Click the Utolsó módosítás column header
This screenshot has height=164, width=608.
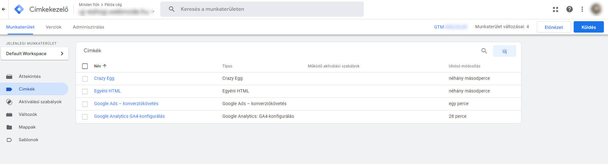(x=464, y=66)
